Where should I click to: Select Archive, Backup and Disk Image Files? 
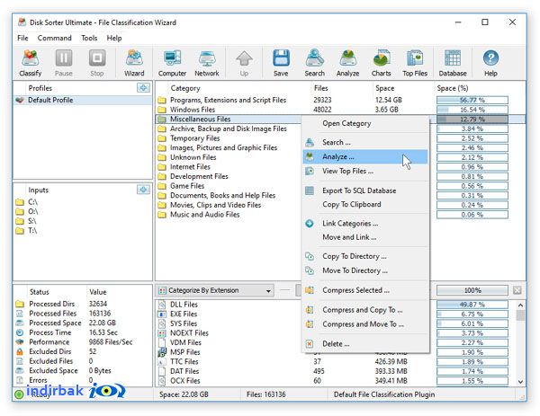pyautogui.click(x=229, y=128)
